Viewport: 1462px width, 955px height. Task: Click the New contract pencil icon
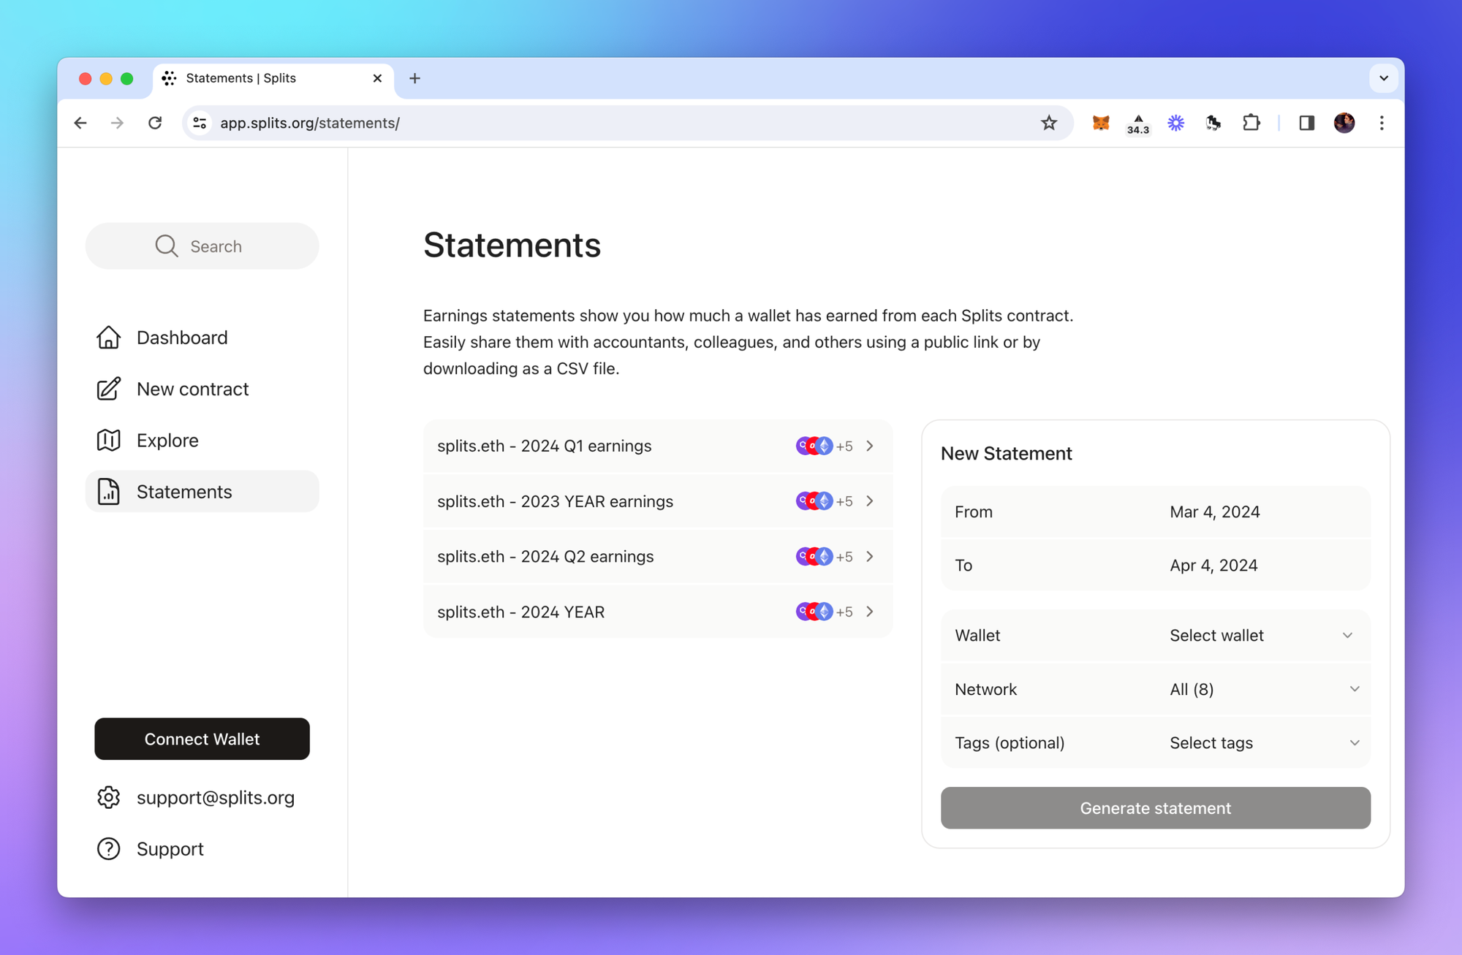pos(108,389)
